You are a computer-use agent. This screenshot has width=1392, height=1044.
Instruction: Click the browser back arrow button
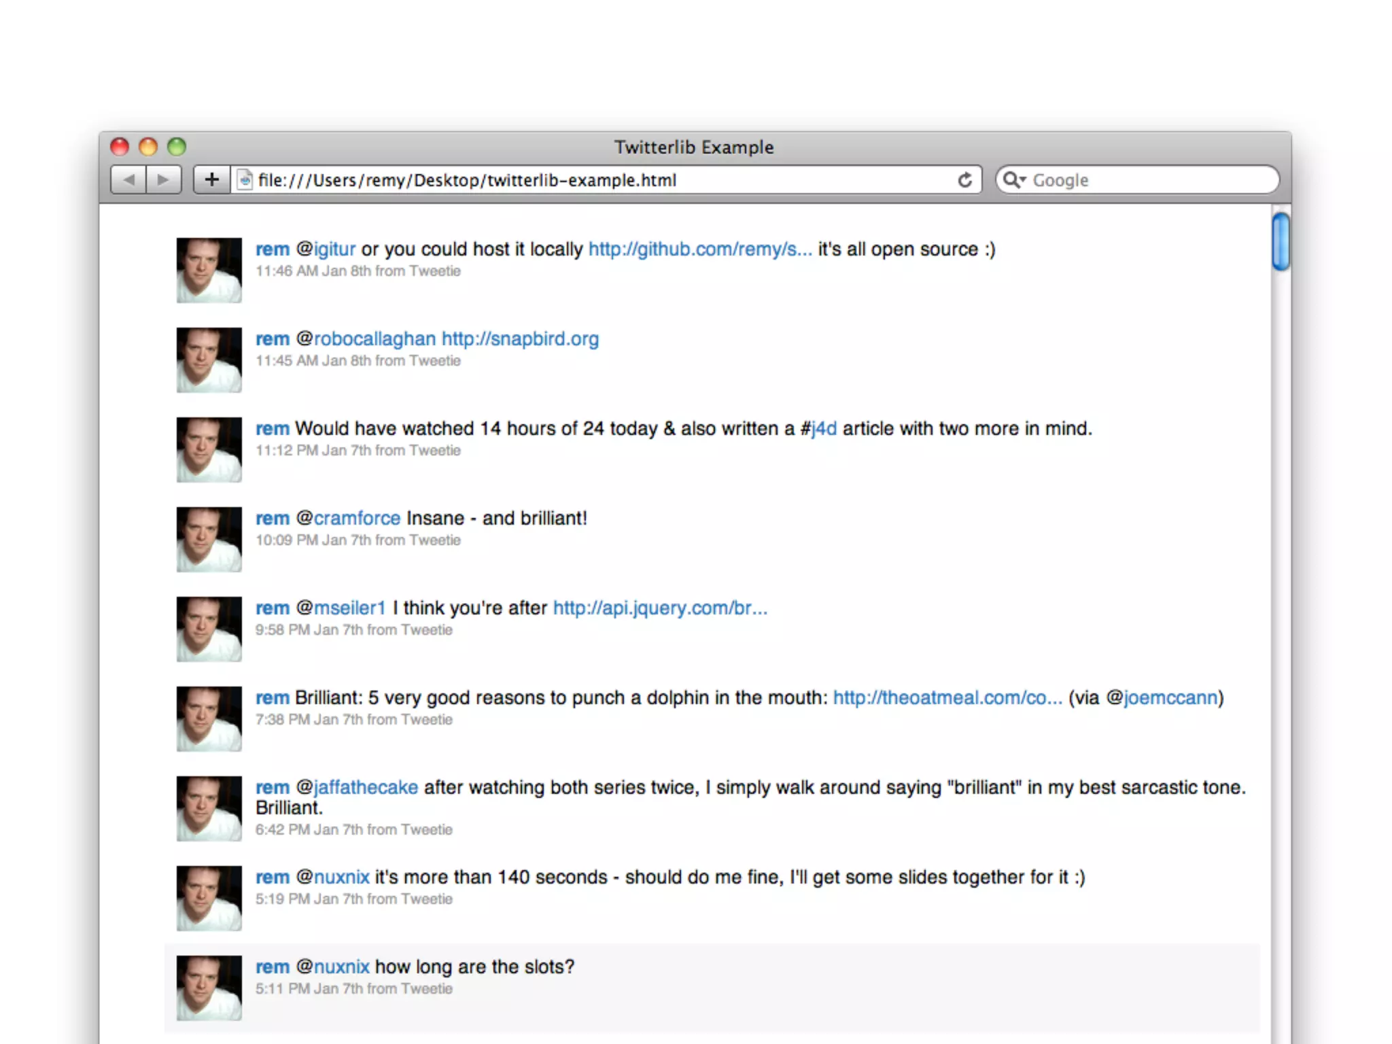click(129, 180)
